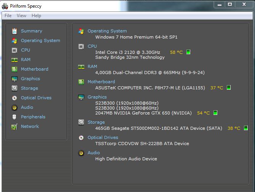Select Audio in the sidebar
The height and width of the screenshot is (192, 255).
27,107
